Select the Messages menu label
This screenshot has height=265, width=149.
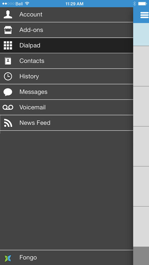tap(33, 92)
